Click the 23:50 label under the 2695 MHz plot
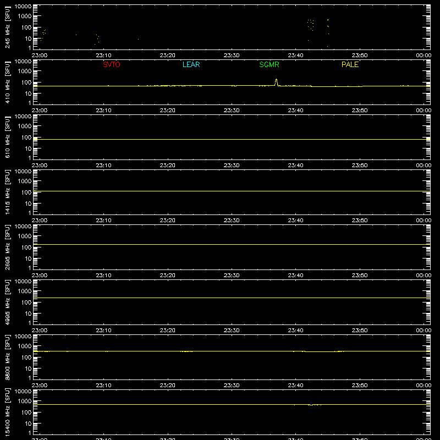This screenshot has width=440, height=440. [x=360, y=276]
